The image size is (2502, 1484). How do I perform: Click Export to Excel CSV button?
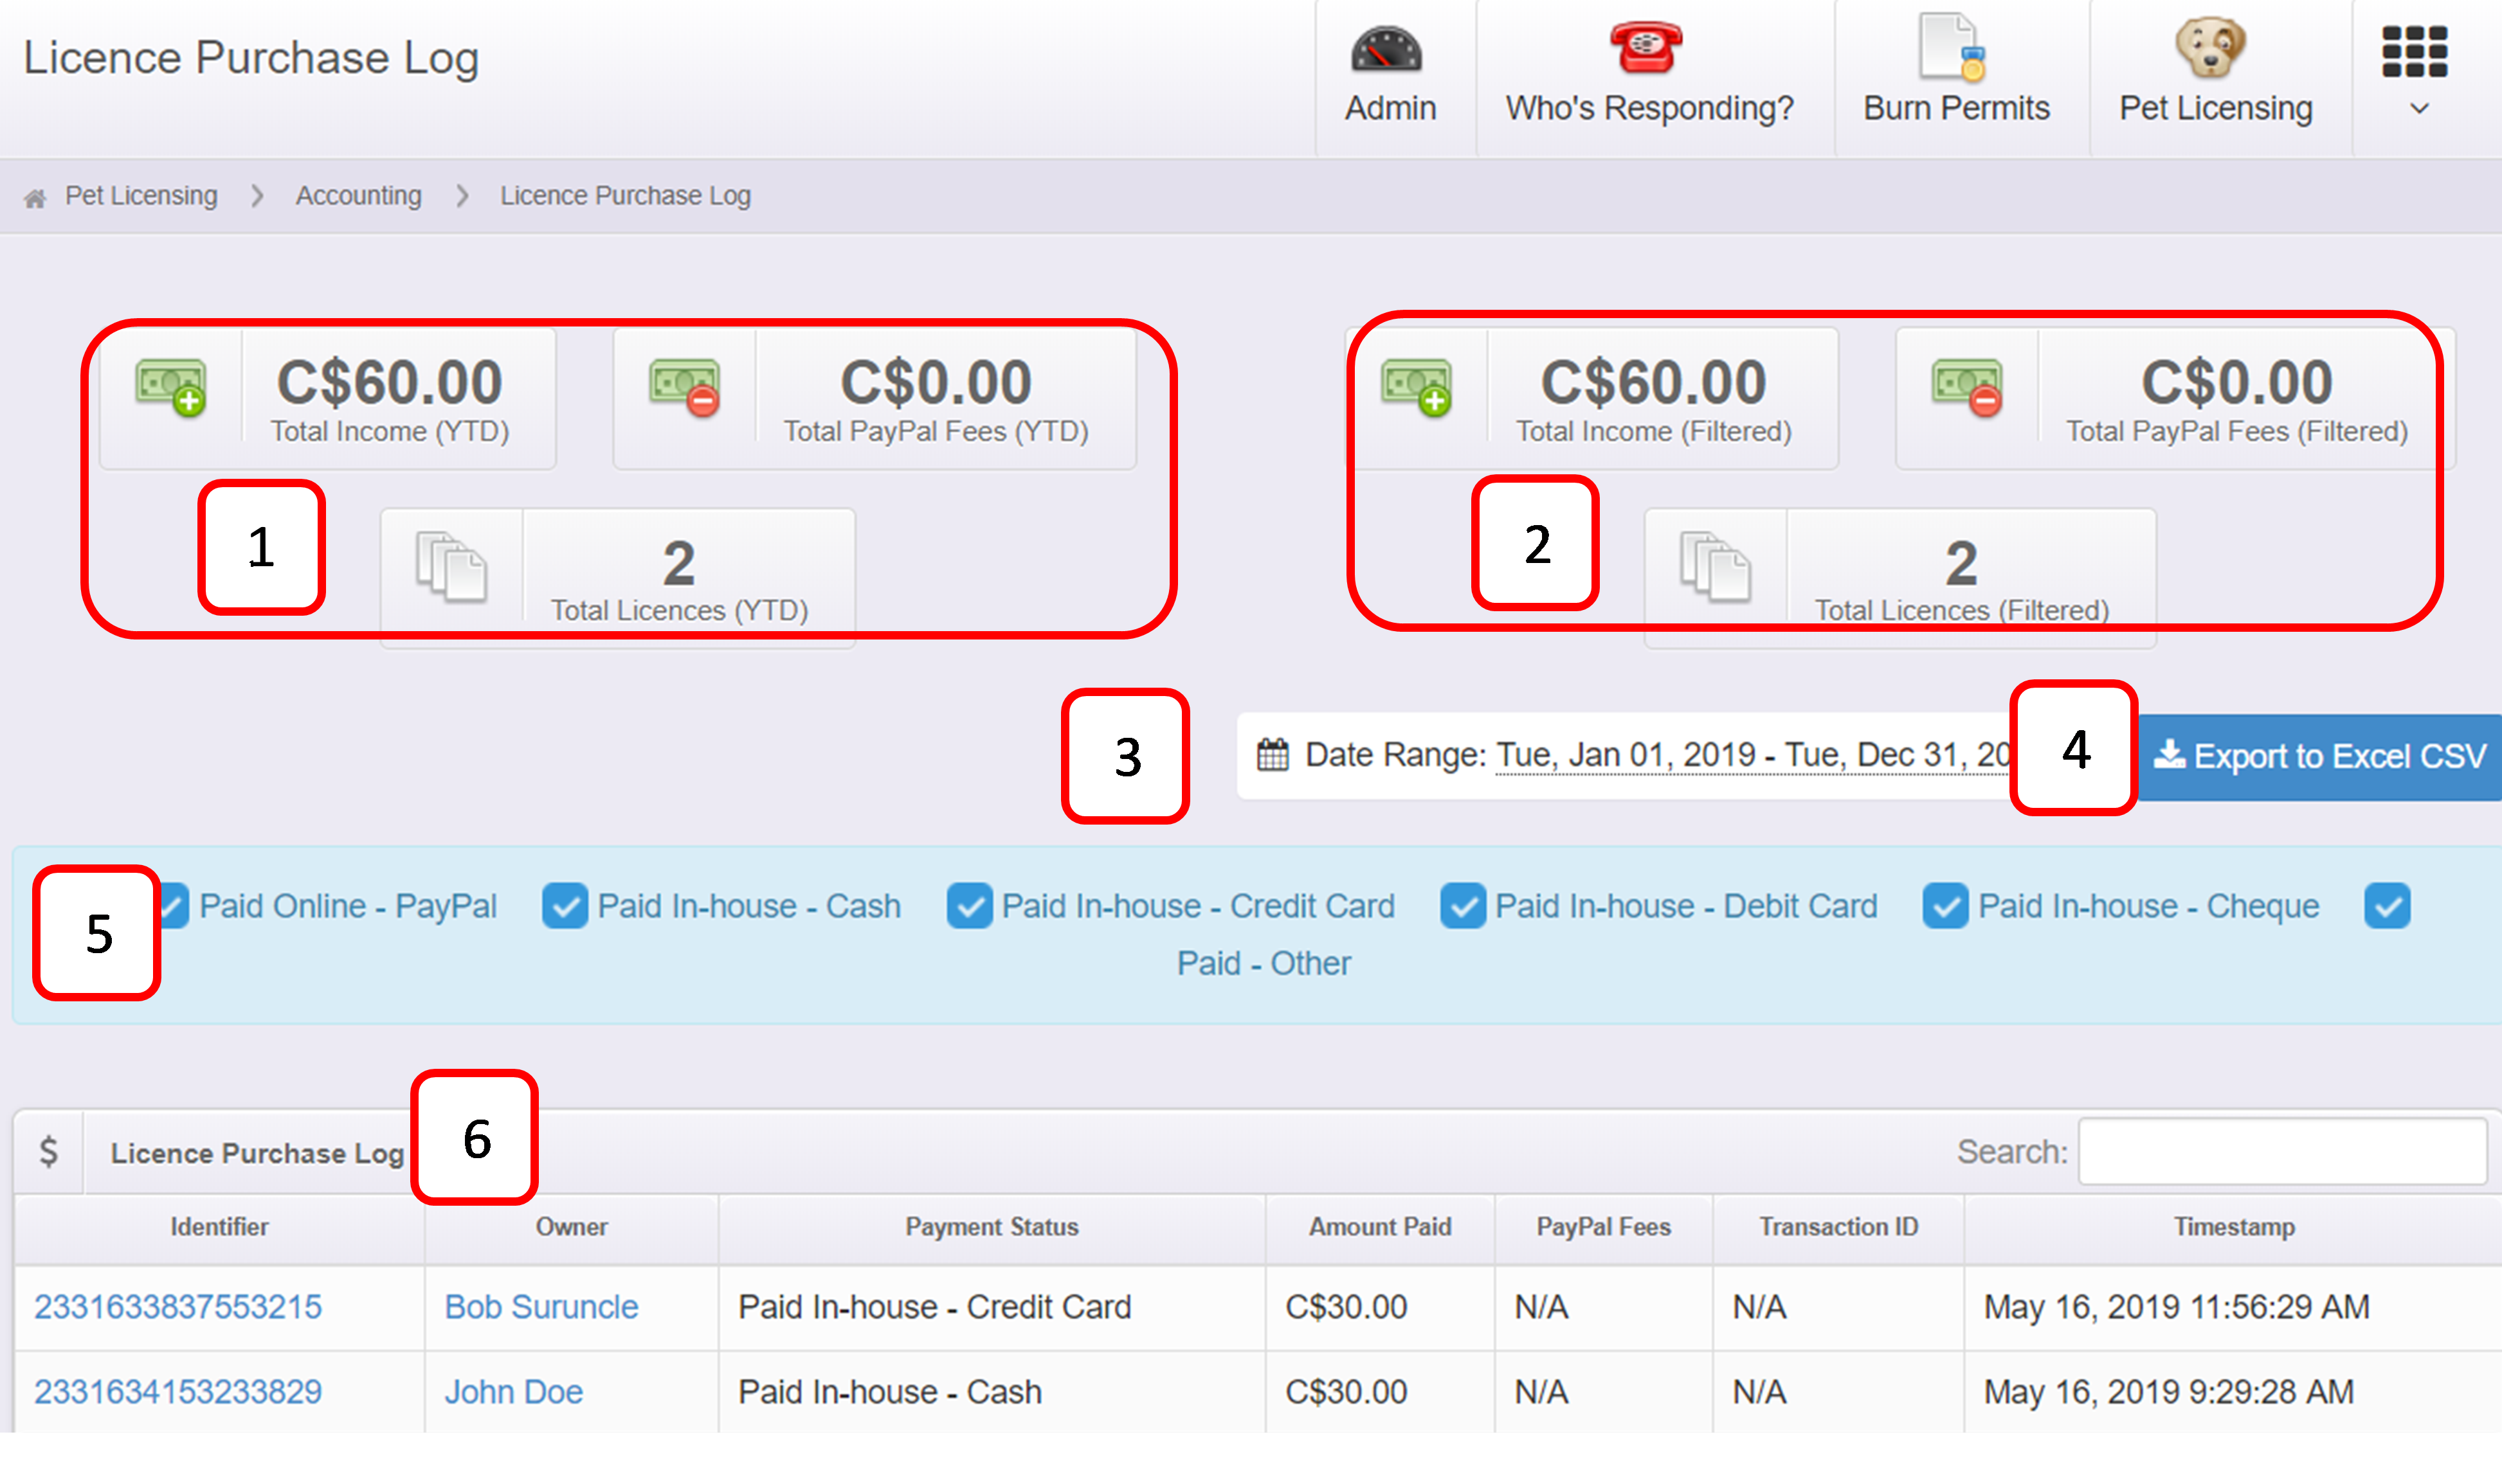(x=2319, y=757)
